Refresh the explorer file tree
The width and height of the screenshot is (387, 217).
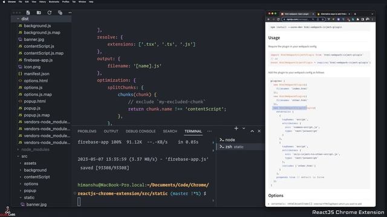pos(50,13)
